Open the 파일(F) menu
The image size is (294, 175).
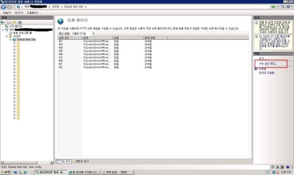click(7, 13)
